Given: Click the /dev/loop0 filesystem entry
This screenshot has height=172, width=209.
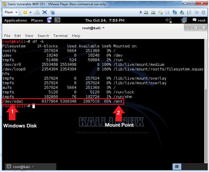Looking at the screenshot, I should pos(14,69).
